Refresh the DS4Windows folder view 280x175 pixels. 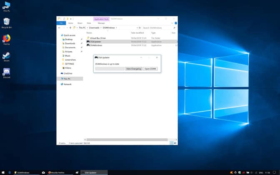[140, 28]
